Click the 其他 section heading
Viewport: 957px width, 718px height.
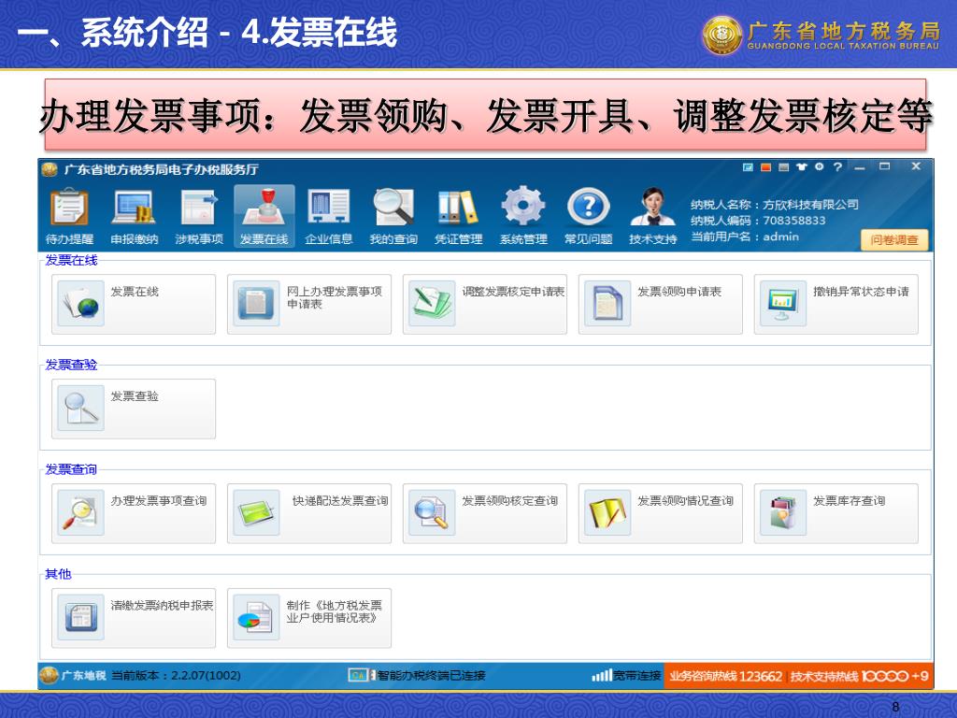(x=58, y=574)
